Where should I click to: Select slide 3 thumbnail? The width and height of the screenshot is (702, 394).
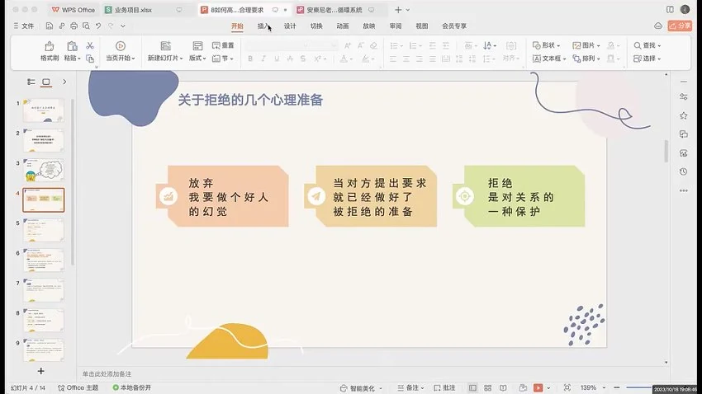[x=44, y=170]
